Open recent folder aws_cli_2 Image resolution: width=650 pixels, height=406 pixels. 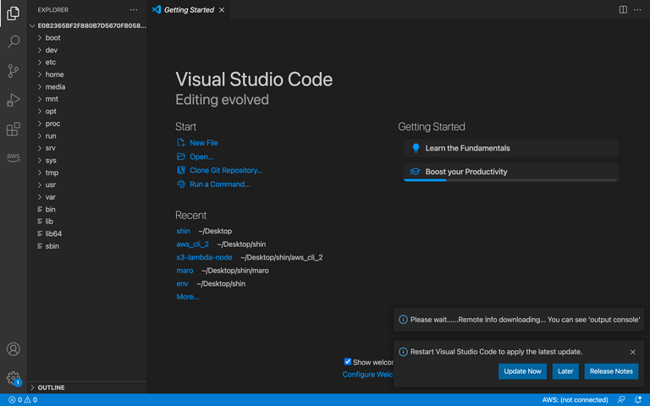tap(192, 244)
